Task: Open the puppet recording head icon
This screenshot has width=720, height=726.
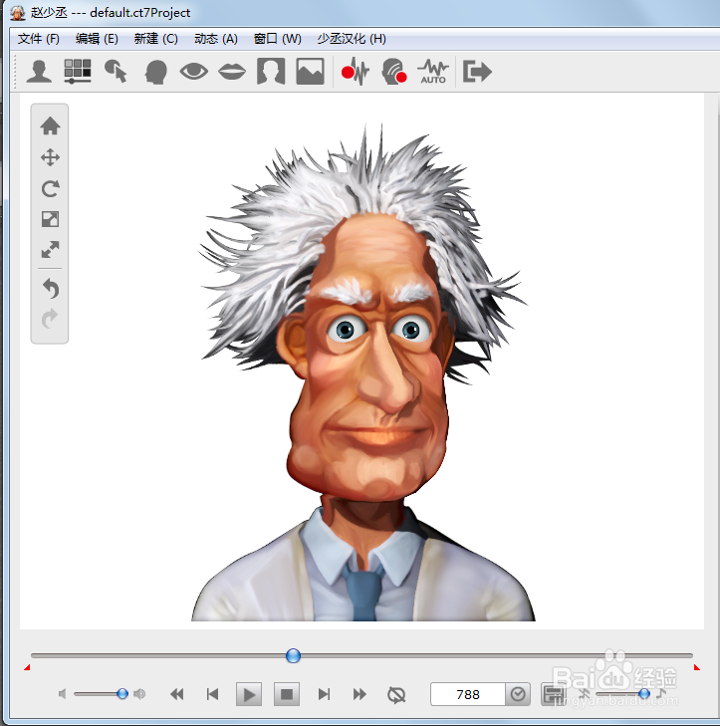Action: [394, 72]
